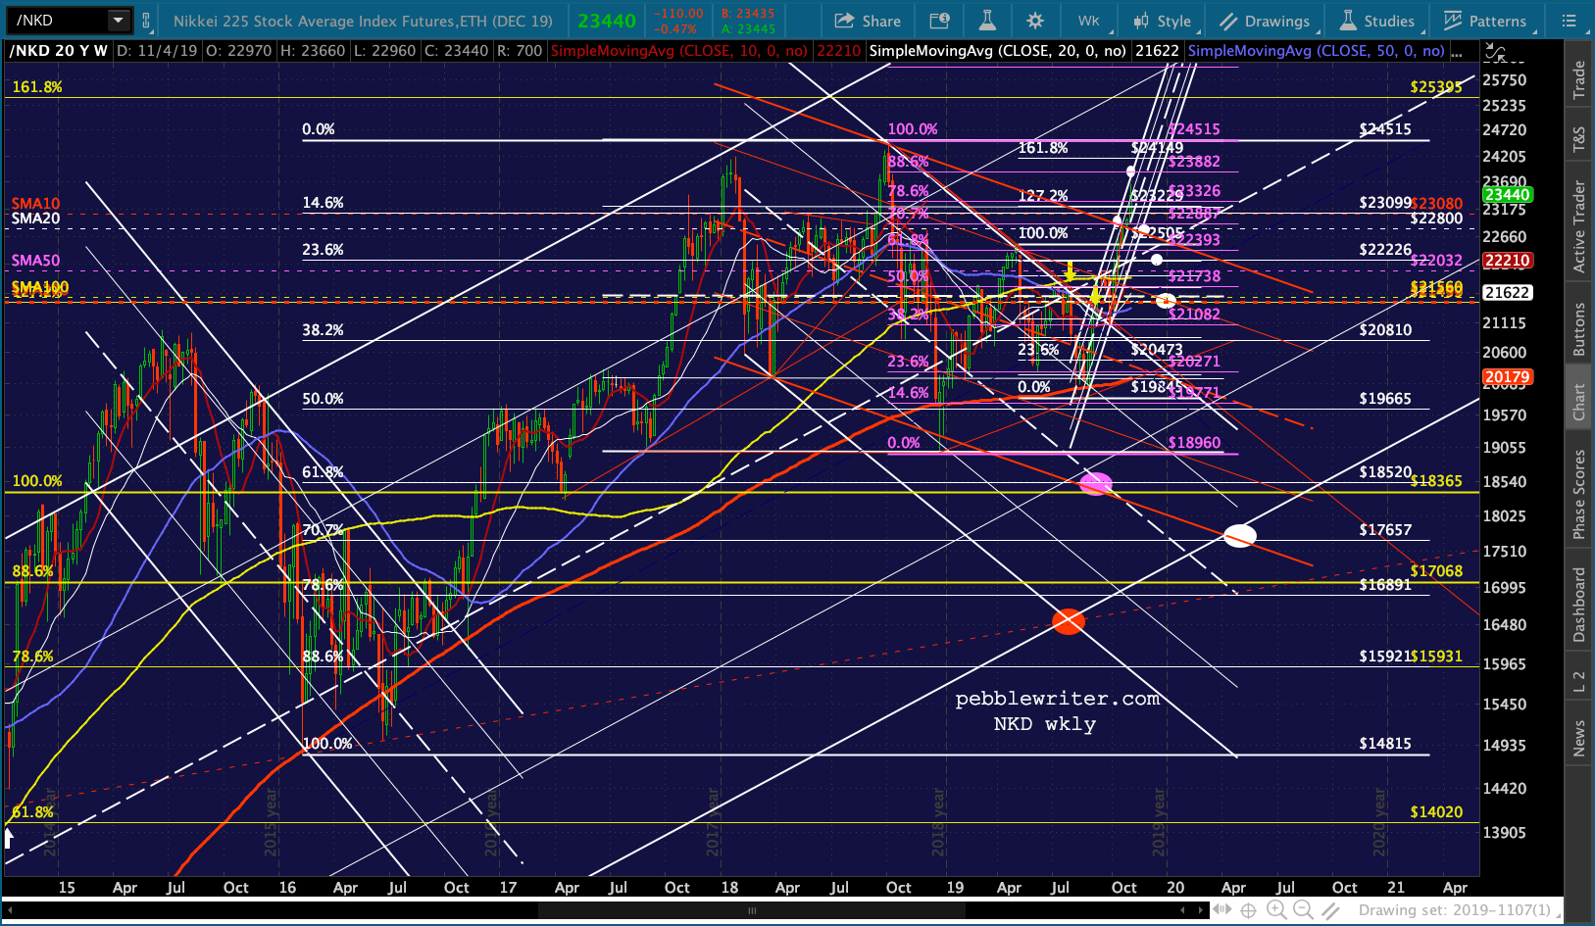The width and height of the screenshot is (1595, 926).
Task: Click the white 21622 price axis bubble
Action: (x=1508, y=292)
